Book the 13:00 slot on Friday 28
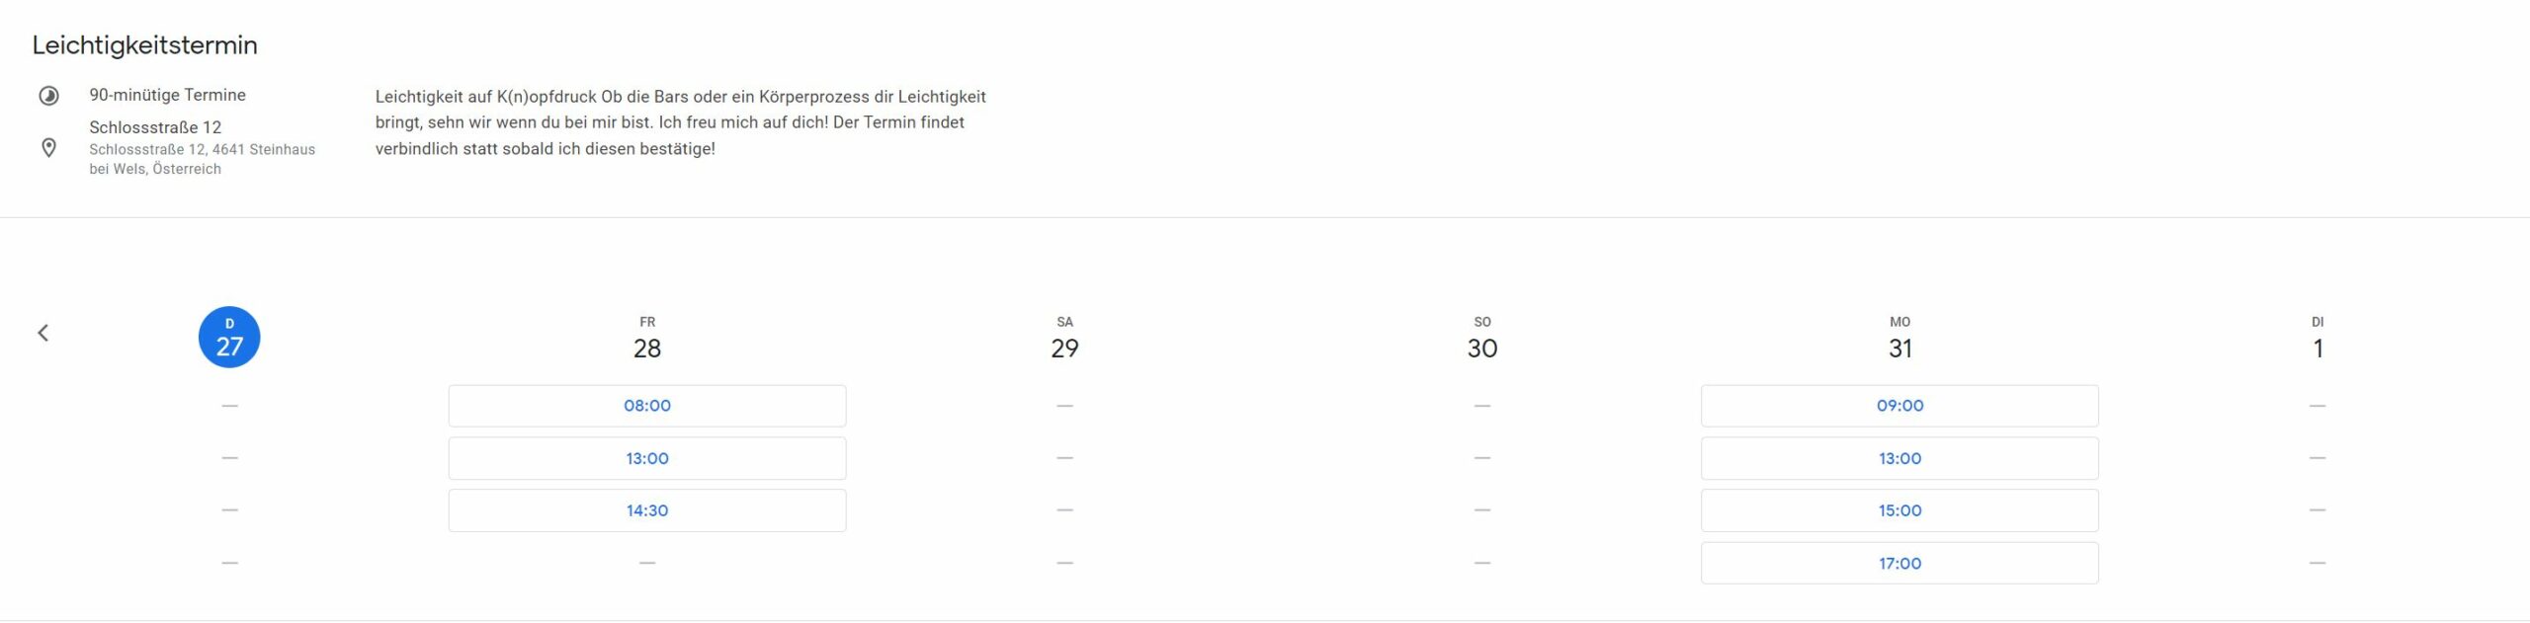The height and width of the screenshot is (623, 2530). [x=647, y=458]
